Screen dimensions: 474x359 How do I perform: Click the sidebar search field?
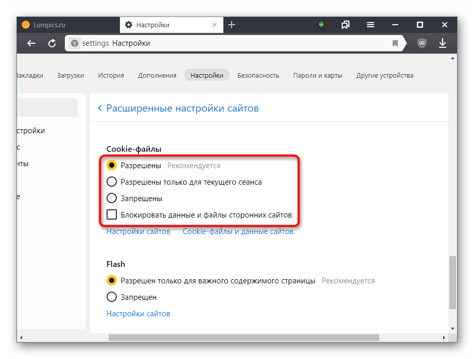47,107
